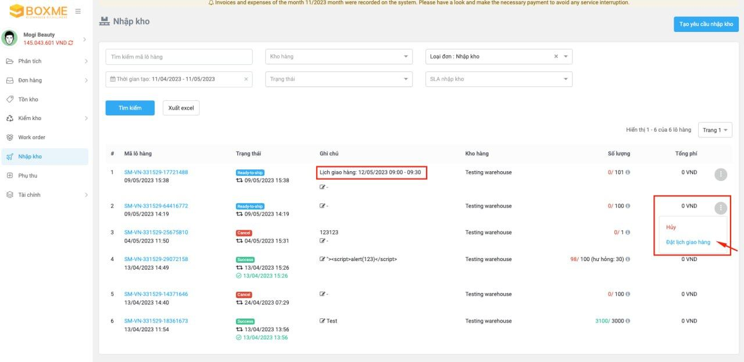Clear the creation date range filter
Screen dimensions: 744x362
245,79
